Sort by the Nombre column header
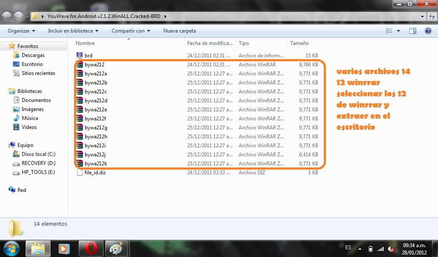Viewport: 438px width, 257px height. pyautogui.click(x=129, y=43)
